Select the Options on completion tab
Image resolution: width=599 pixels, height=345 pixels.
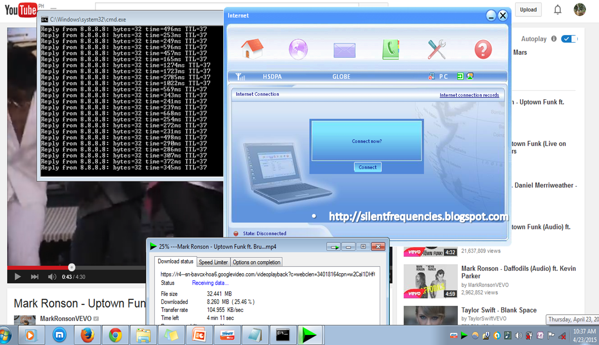256,262
